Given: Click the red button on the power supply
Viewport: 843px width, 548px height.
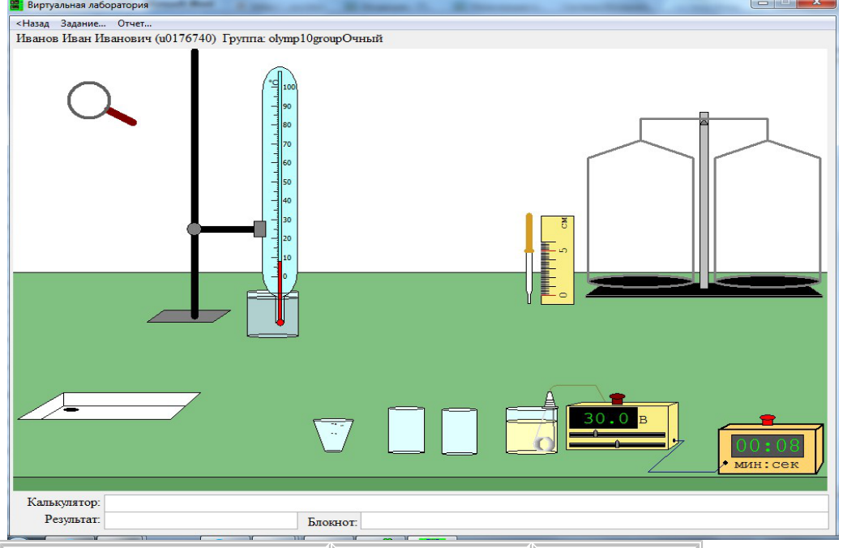Looking at the screenshot, I should pos(617,399).
